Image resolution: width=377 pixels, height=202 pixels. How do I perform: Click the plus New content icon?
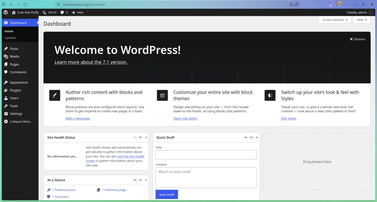[74, 12]
